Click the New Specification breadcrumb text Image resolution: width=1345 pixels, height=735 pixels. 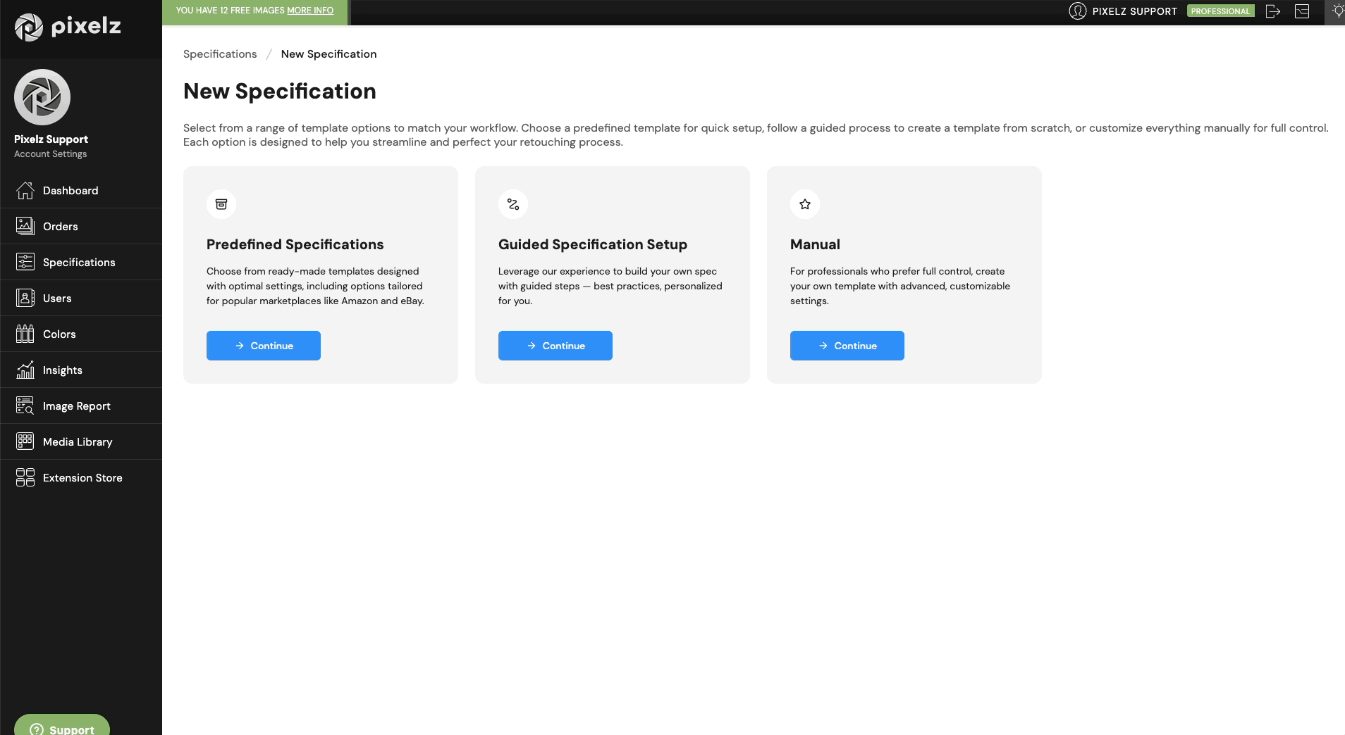[328, 54]
